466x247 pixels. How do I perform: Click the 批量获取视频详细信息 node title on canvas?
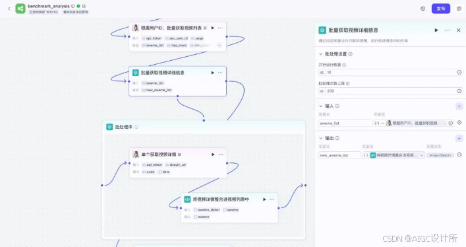163,73
